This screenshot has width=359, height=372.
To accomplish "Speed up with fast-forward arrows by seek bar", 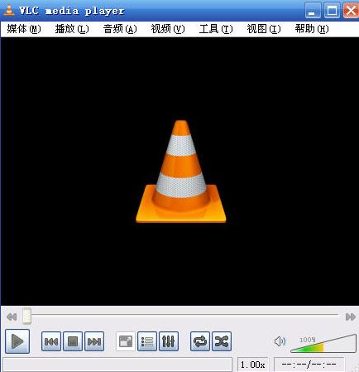I will coord(351,316).
